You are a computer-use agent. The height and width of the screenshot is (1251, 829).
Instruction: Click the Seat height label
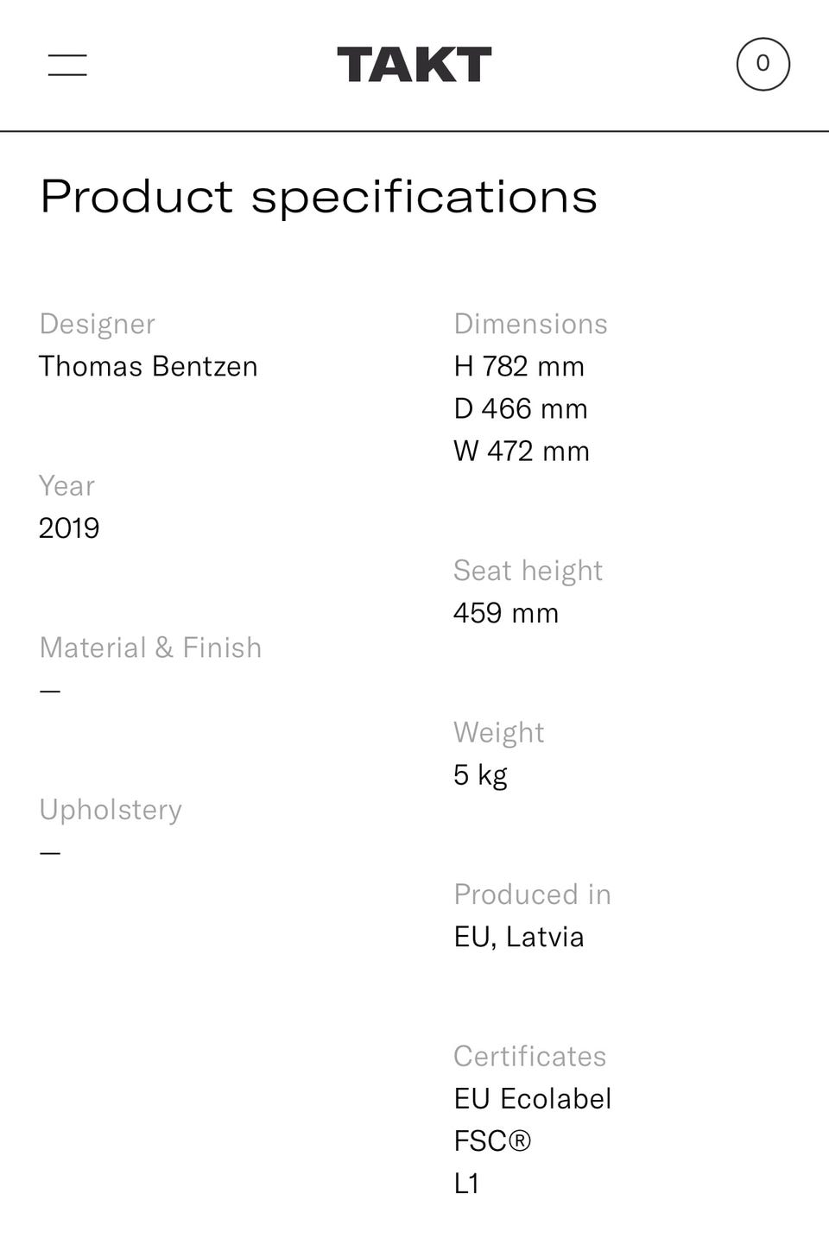tap(528, 571)
